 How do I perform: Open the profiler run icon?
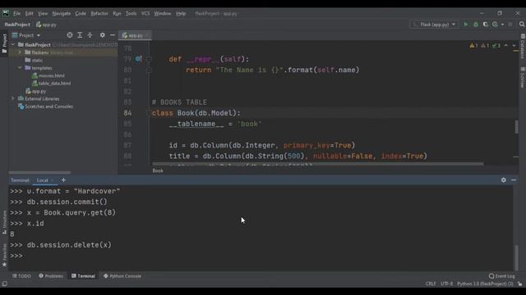tap(495, 25)
